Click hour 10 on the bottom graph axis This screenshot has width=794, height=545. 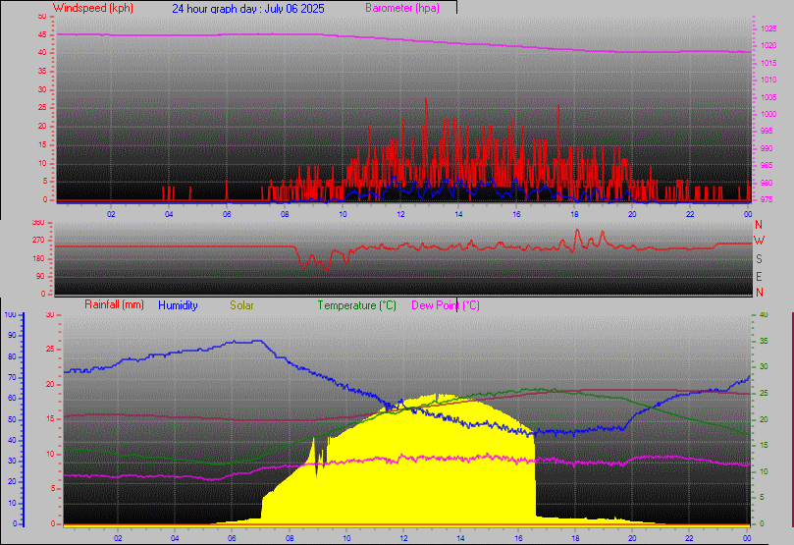click(x=346, y=538)
